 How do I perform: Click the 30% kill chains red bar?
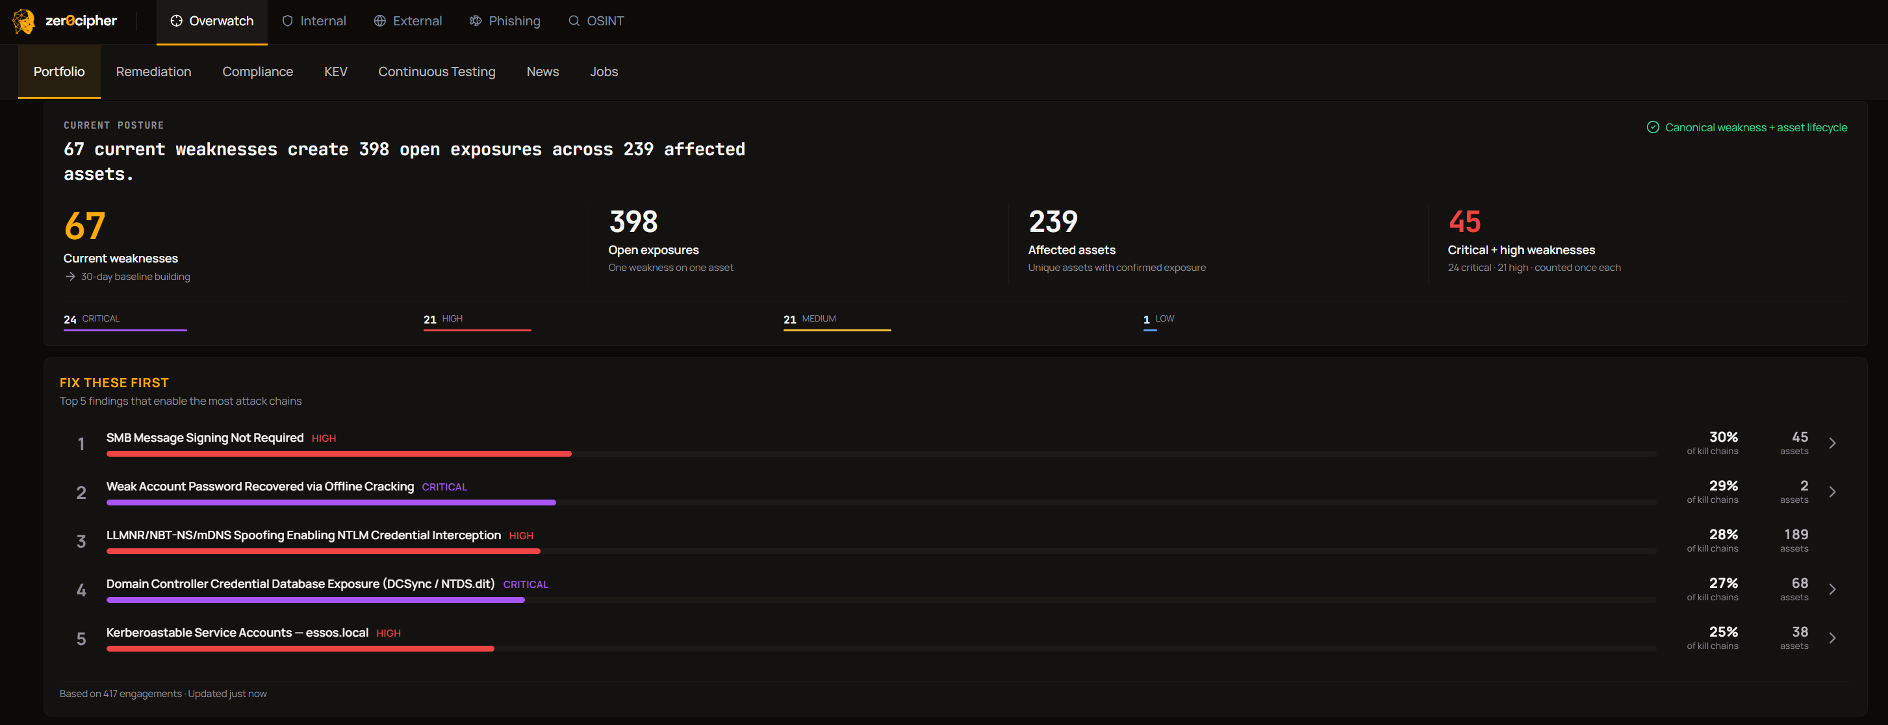(338, 455)
